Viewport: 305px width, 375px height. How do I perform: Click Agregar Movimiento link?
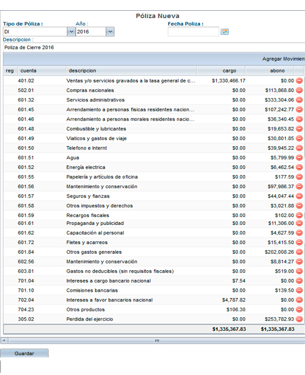click(283, 59)
